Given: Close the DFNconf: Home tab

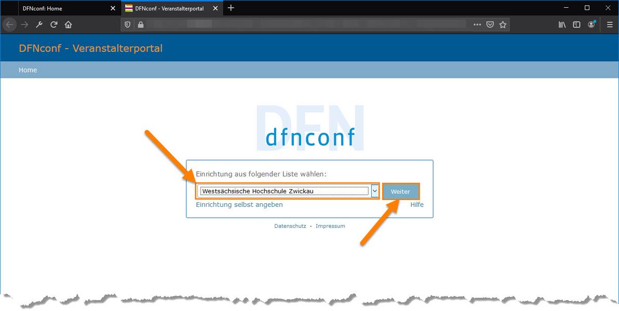Looking at the screenshot, I should [113, 8].
